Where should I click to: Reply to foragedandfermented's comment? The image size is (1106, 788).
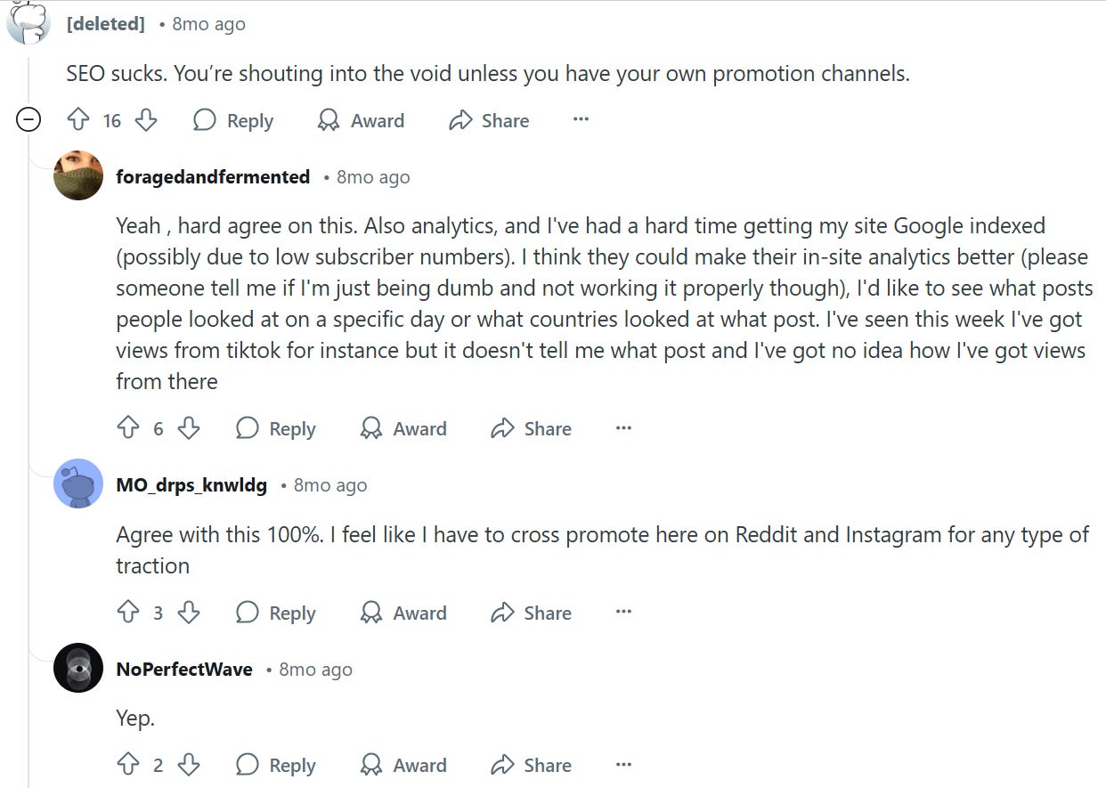tap(275, 428)
